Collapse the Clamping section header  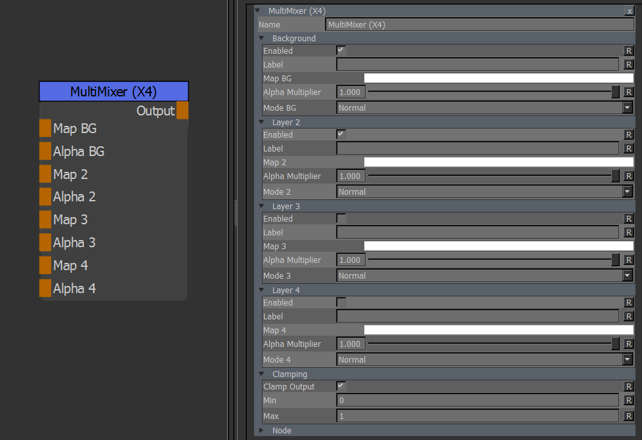point(262,374)
